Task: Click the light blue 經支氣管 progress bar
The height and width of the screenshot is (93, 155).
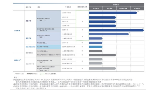Action: (x=96, y=47)
